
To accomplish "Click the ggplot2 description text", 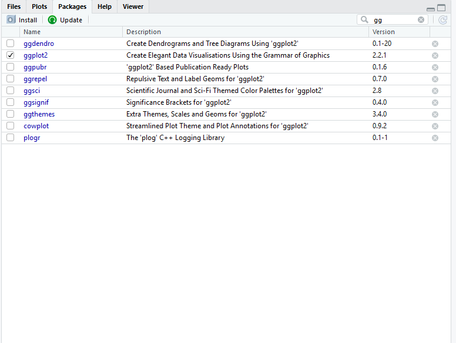I will [228, 55].
